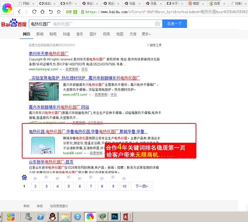
Task: Open 百度快照 for tiantaiyiqi result
Action: point(72,69)
